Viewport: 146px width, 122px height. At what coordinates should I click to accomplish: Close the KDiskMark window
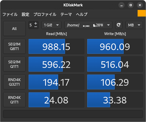click(x=140, y=5)
